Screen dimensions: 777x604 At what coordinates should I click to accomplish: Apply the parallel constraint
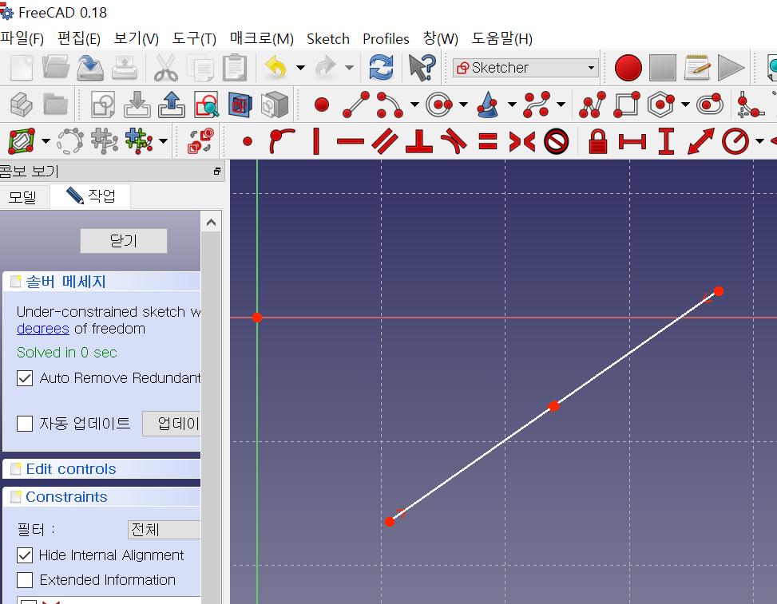click(x=385, y=141)
